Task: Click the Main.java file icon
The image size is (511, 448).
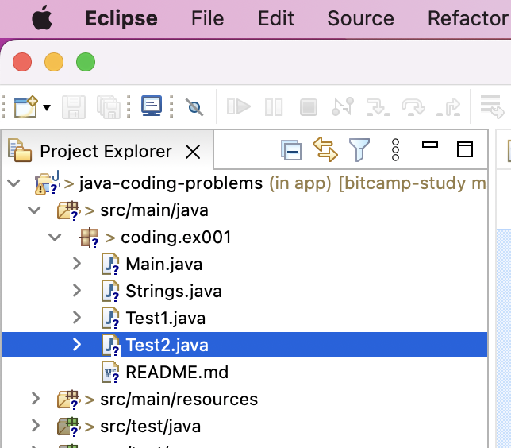Action: click(x=110, y=264)
